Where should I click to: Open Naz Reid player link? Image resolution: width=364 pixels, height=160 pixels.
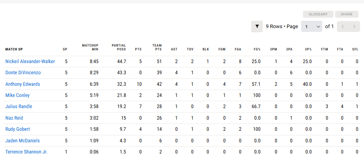pyautogui.click(x=14, y=118)
